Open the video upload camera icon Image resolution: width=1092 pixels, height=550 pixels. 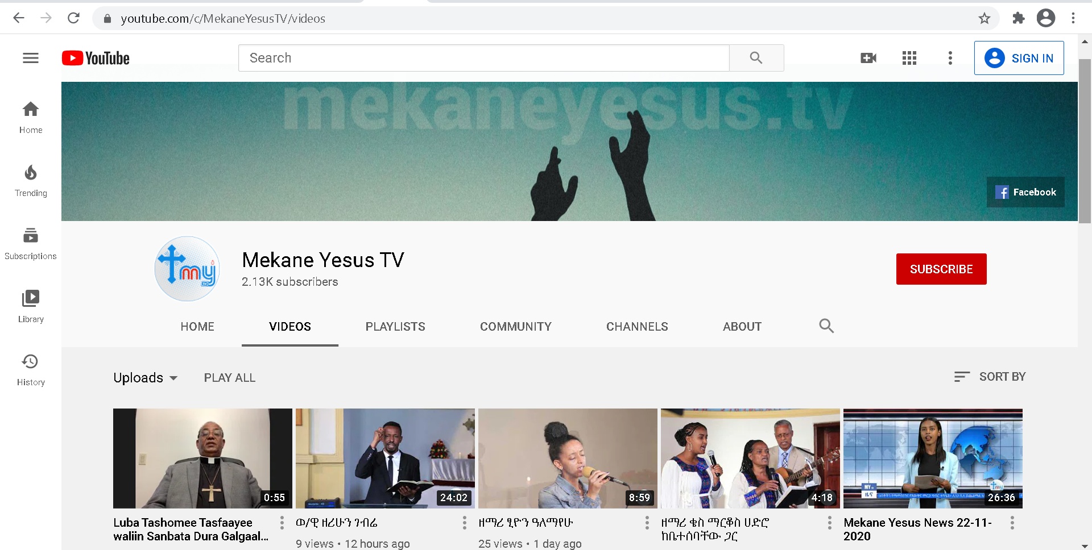867,57
